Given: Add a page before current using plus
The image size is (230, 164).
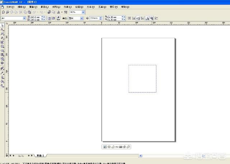Looking at the screenshot, I should click(14, 156).
